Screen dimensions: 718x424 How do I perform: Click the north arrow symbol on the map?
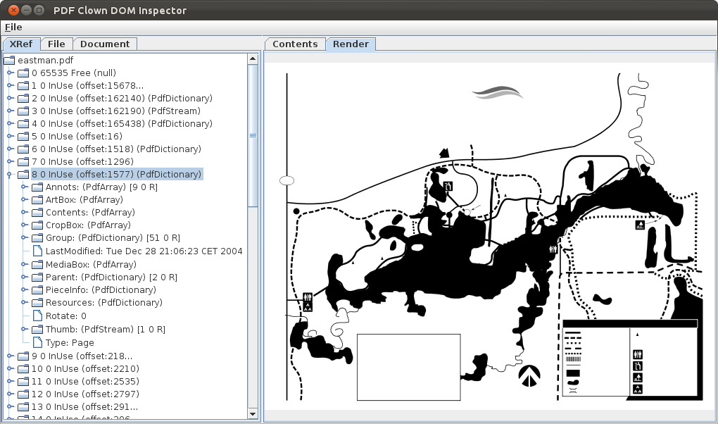click(529, 375)
